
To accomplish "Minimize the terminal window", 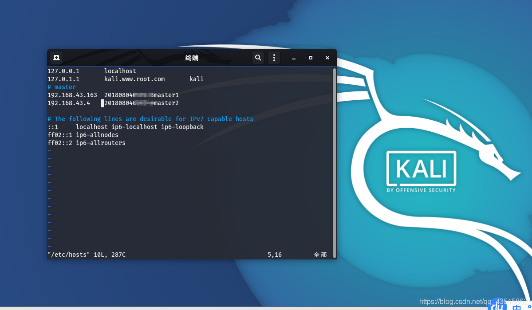I will coord(294,58).
